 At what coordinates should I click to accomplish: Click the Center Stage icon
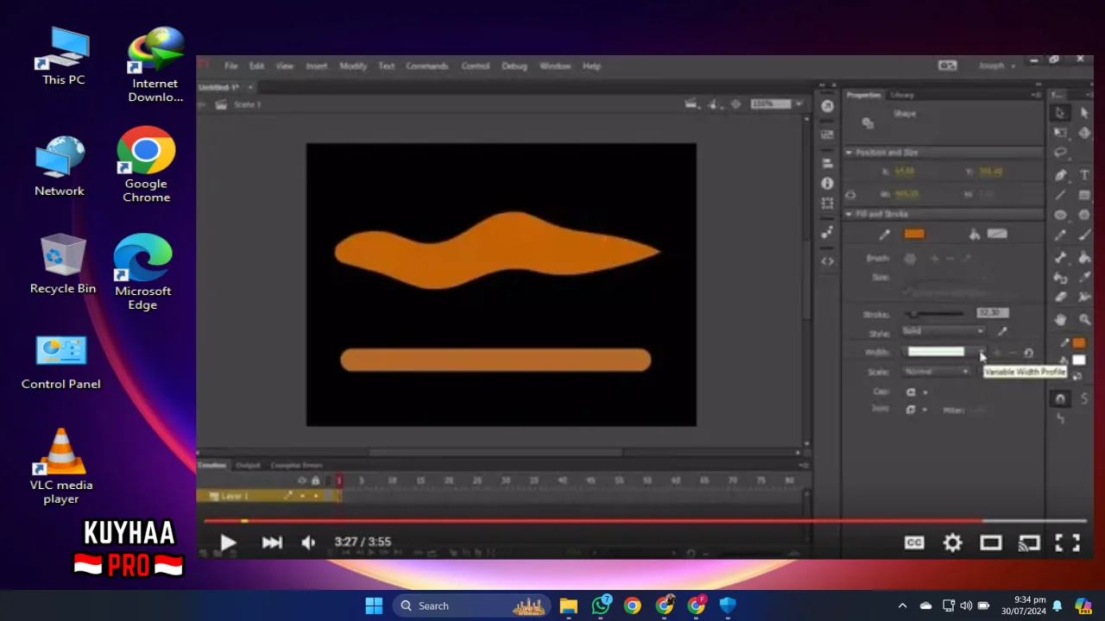736,104
